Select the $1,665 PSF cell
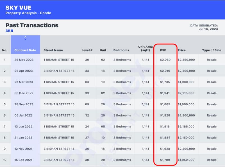This screenshot has height=167, width=225. [x=165, y=104]
